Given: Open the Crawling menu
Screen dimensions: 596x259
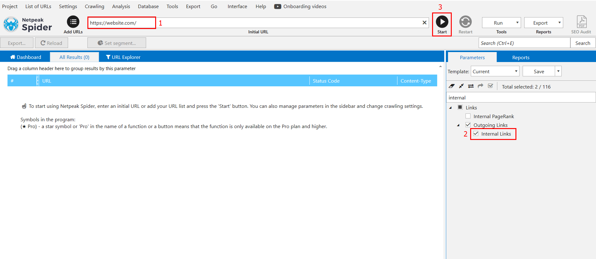Looking at the screenshot, I should [x=94, y=6].
